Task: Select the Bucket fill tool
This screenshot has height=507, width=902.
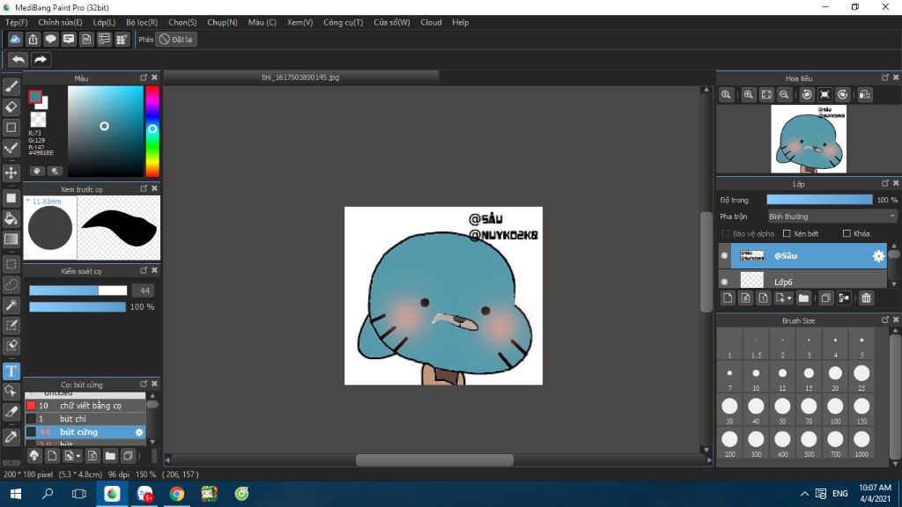Action: (11, 218)
